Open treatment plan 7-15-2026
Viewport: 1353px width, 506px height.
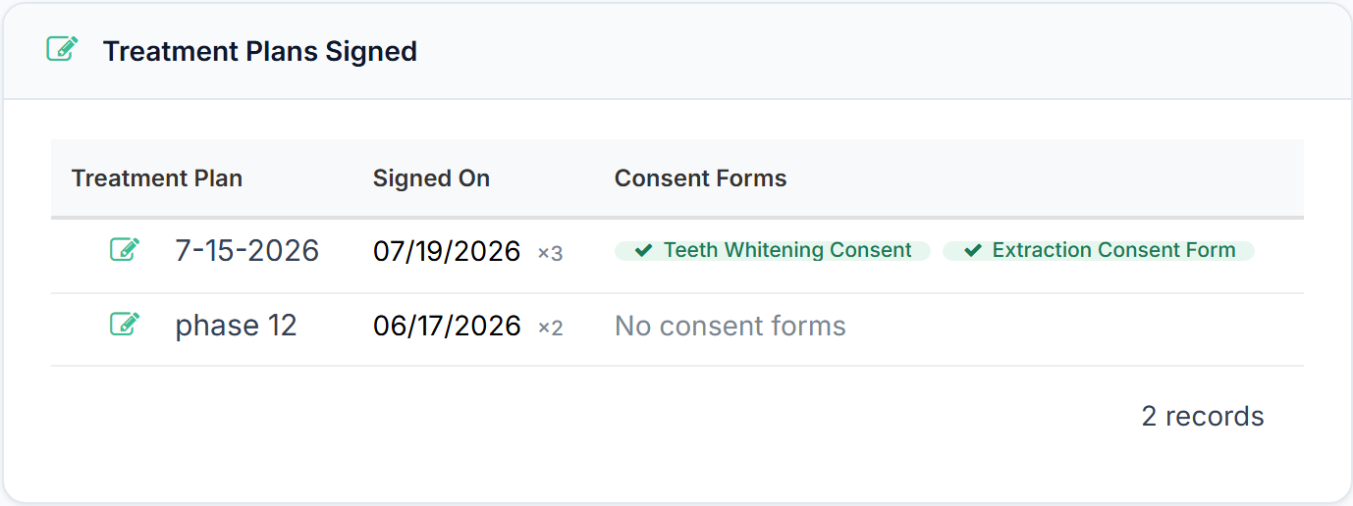click(x=247, y=251)
